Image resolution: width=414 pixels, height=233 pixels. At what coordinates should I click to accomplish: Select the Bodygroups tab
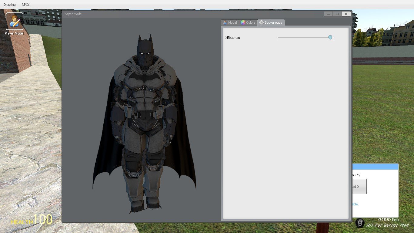point(271,22)
